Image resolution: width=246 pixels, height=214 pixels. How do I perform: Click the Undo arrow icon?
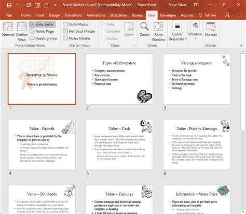point(18,5)
